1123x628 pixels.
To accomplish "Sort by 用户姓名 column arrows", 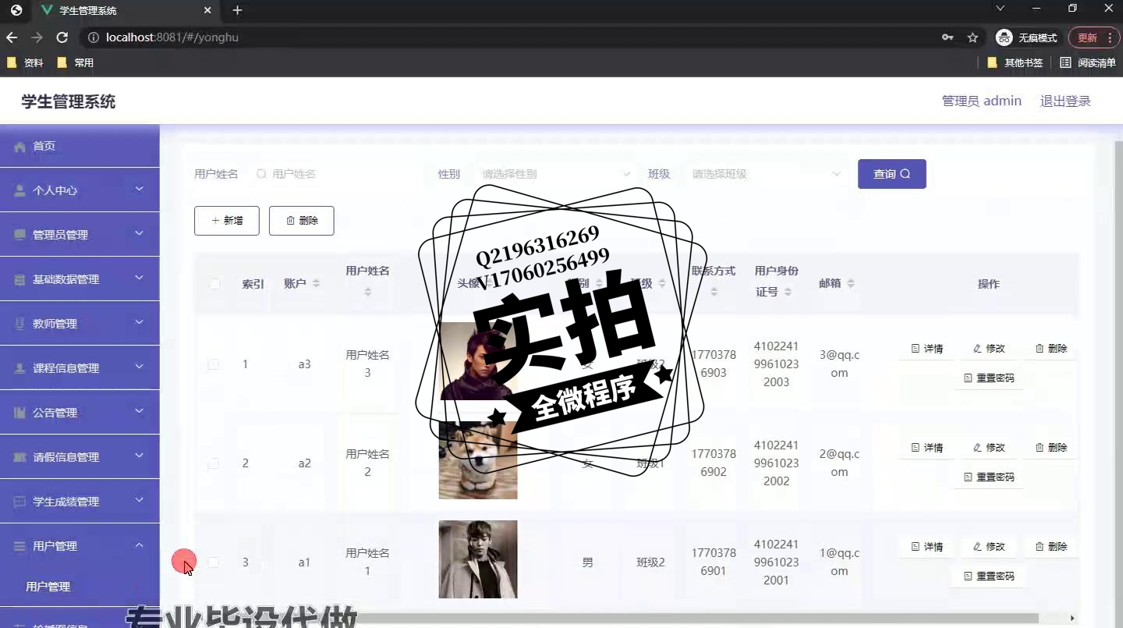I will (x=368, y=292).
